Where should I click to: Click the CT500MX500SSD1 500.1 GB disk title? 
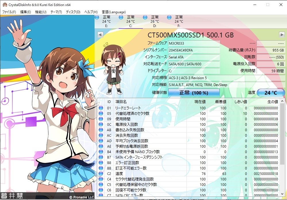point(190,35)
